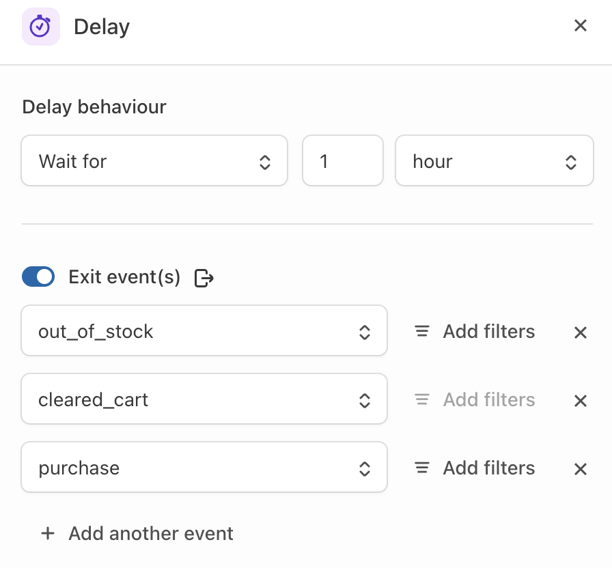This screenshot has width=612, height=568.
Task: Remove the out_of_stock exit event
Action: (580, 332)
